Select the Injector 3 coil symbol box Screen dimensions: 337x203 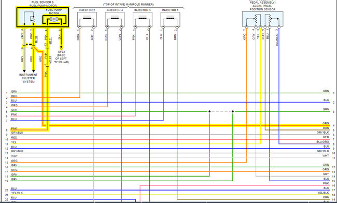pyautogui.click(x=143, y=20)
